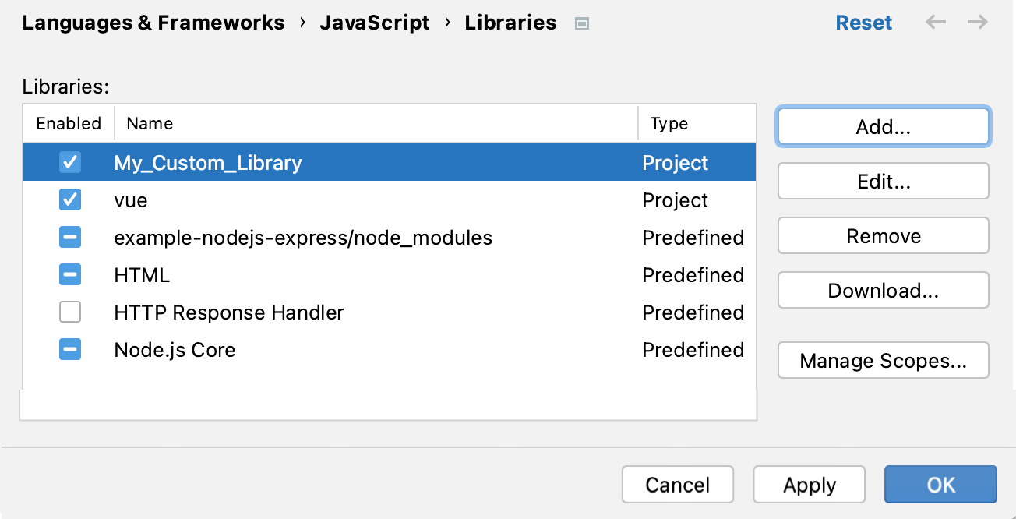
Task: Open the Download libraries dialog
Action: pos(883,290)
